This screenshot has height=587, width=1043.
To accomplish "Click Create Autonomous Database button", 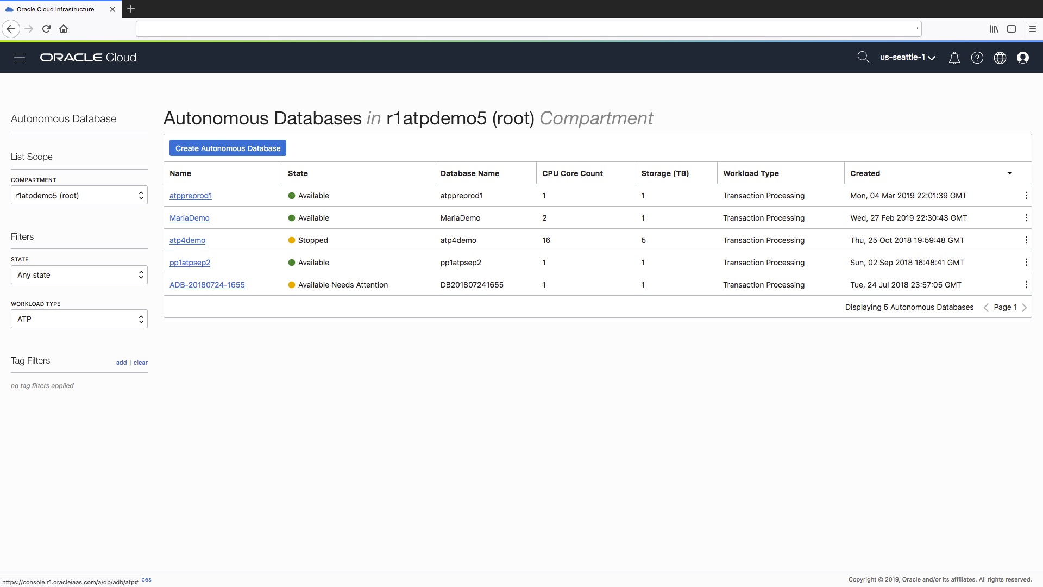I will pos(228,148).
